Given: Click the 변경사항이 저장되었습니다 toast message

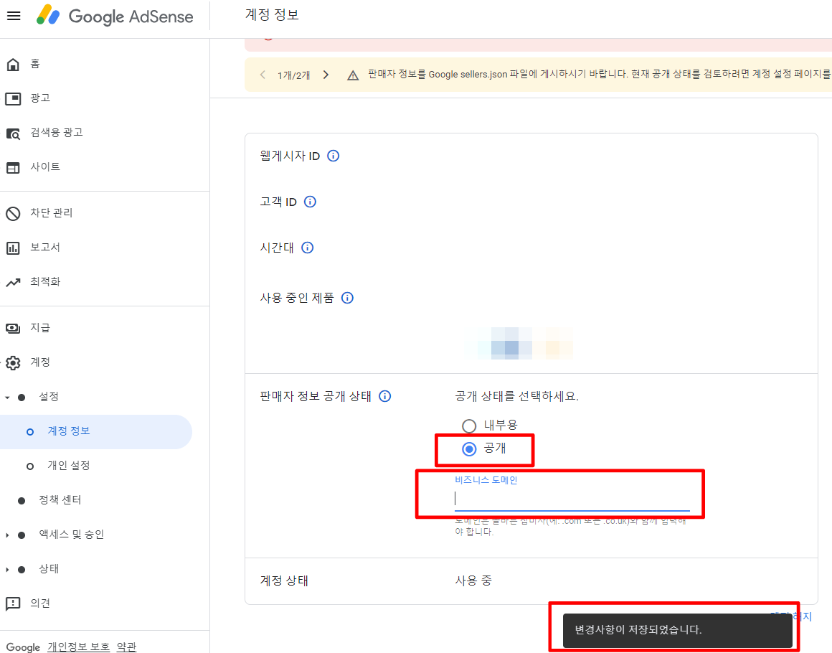Looking at the screenshot, I should pyautogui.click(x=678, y=630).
